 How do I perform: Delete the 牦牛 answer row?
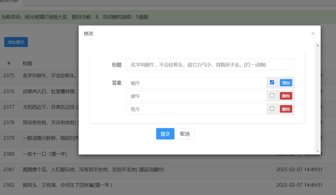point(286,109)
